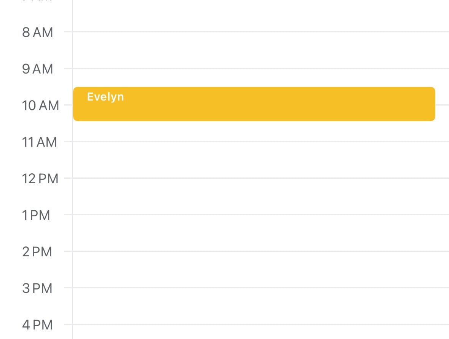449x339 pixels.
Task: Click the 1 PM time label
Action: pyautogui.click(x=36, y=215)
